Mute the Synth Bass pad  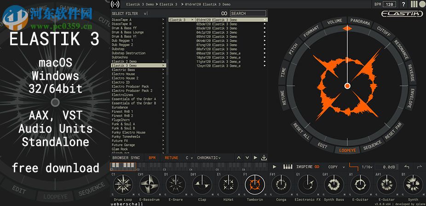coord(345,195)
